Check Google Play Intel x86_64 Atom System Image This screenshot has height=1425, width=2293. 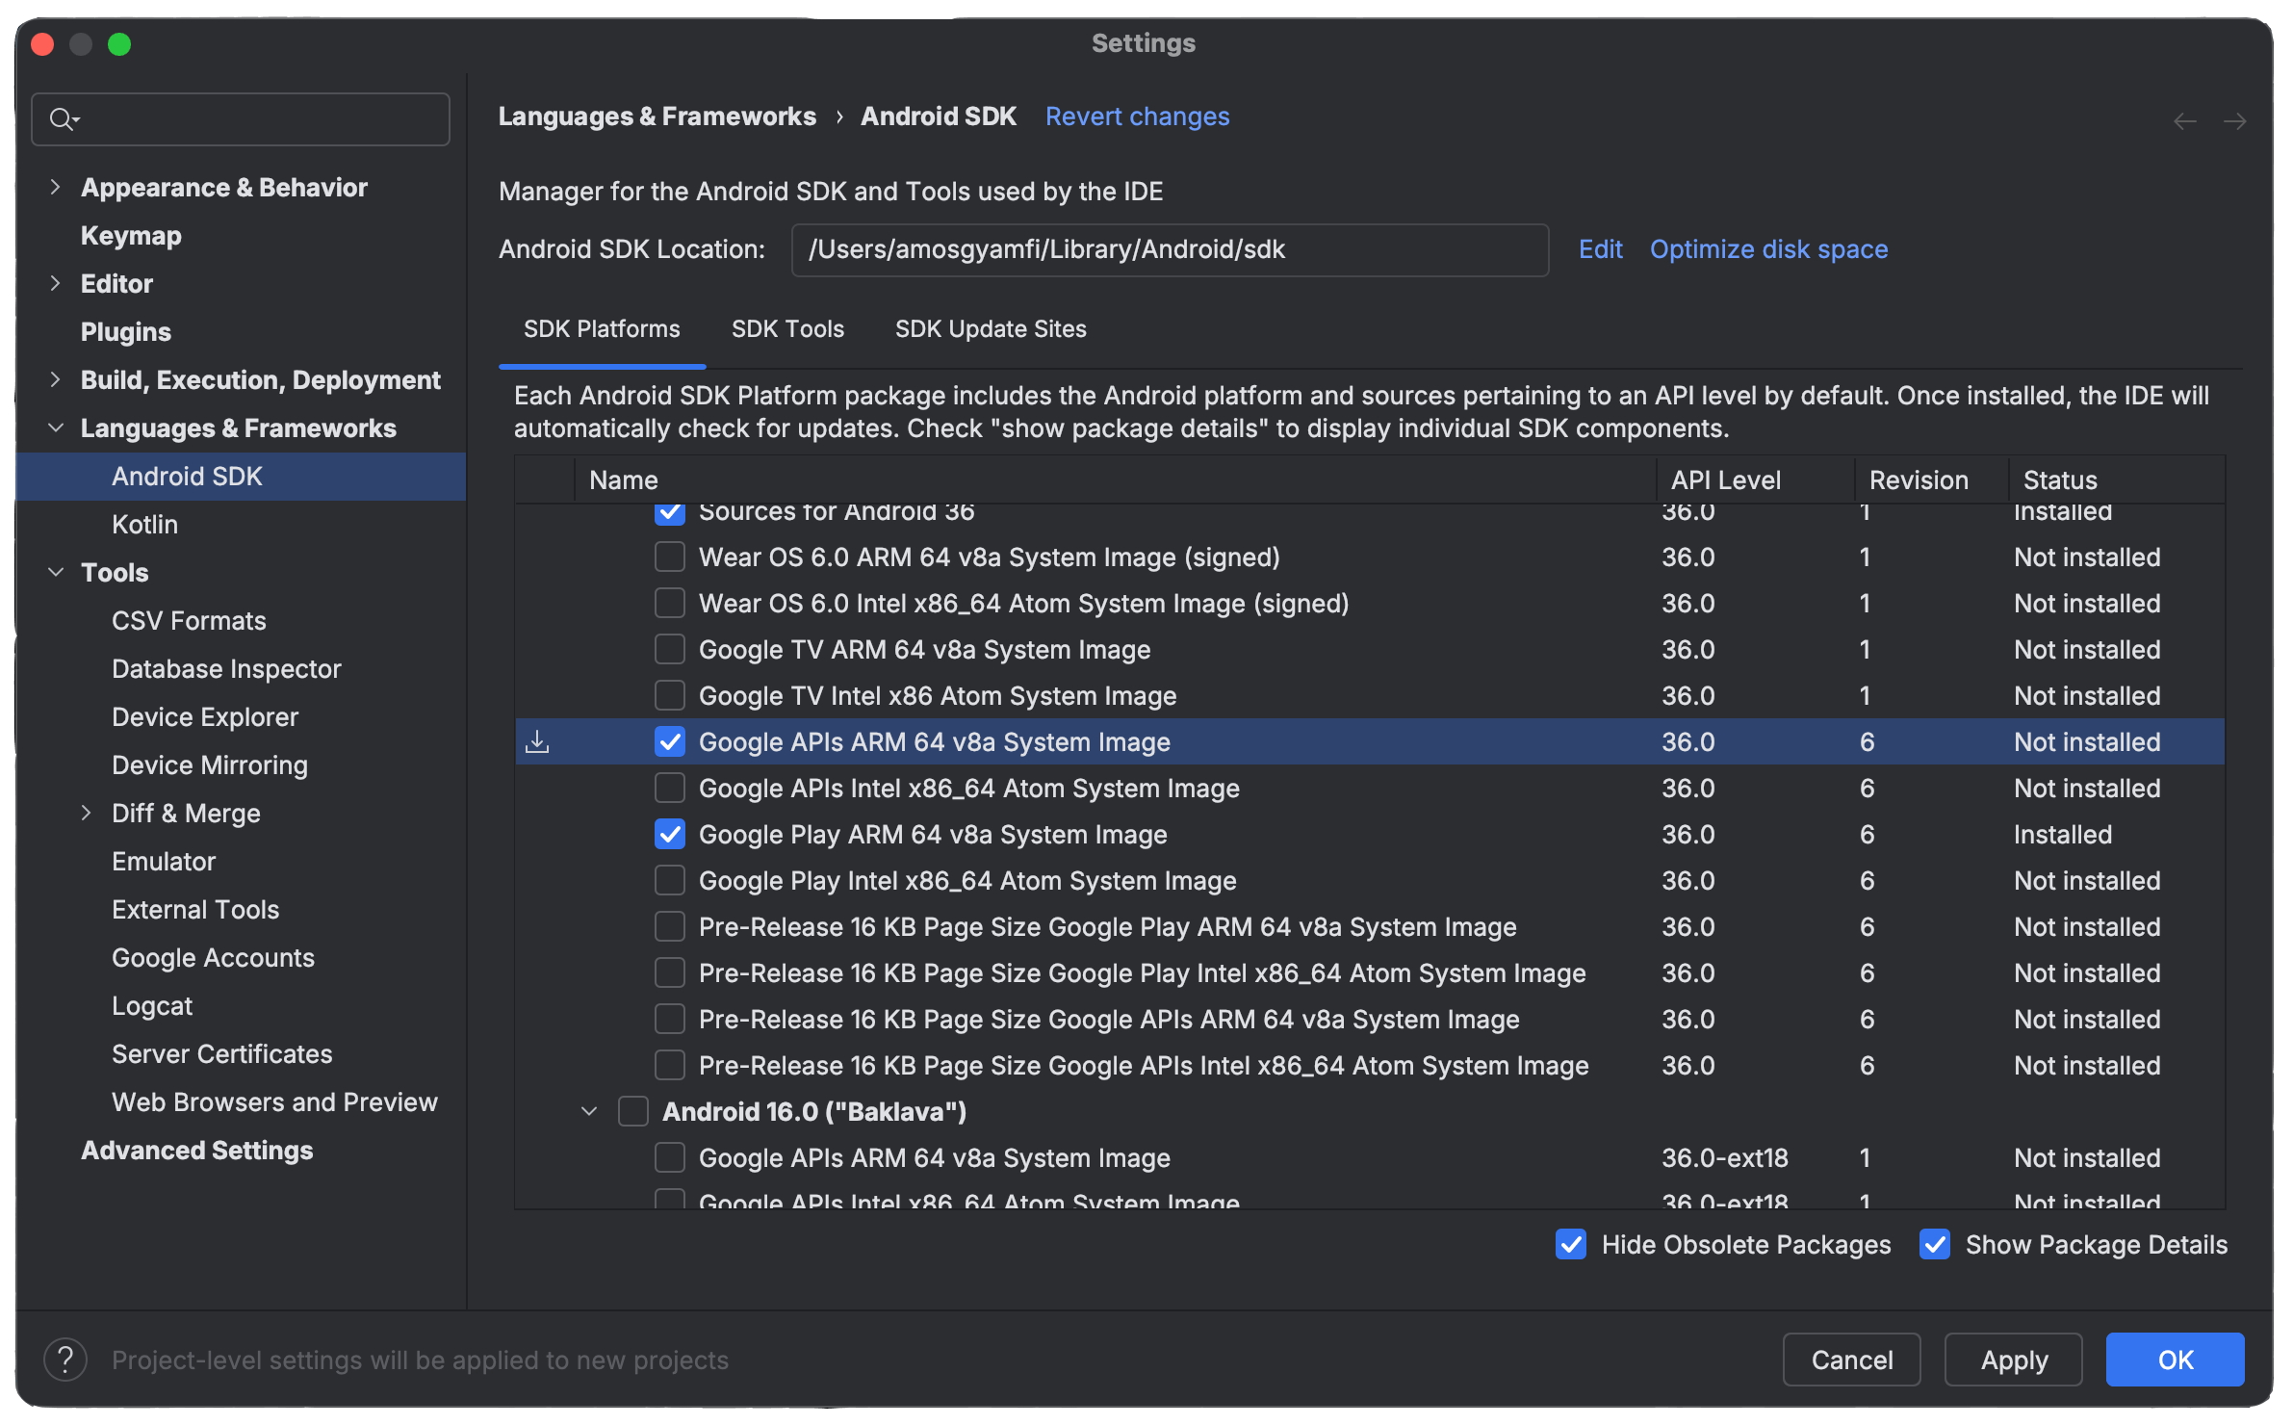(670, 880)
